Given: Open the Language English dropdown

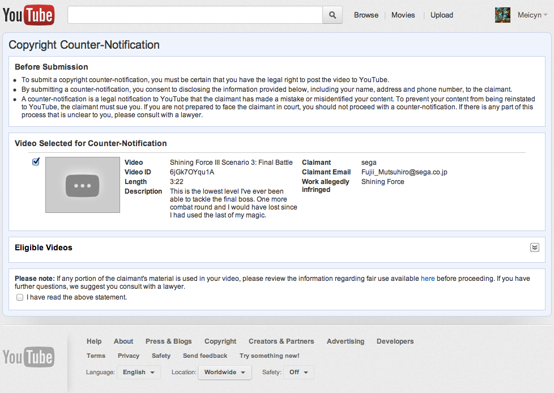Looking at the screenshot, I should coord(138,372).
